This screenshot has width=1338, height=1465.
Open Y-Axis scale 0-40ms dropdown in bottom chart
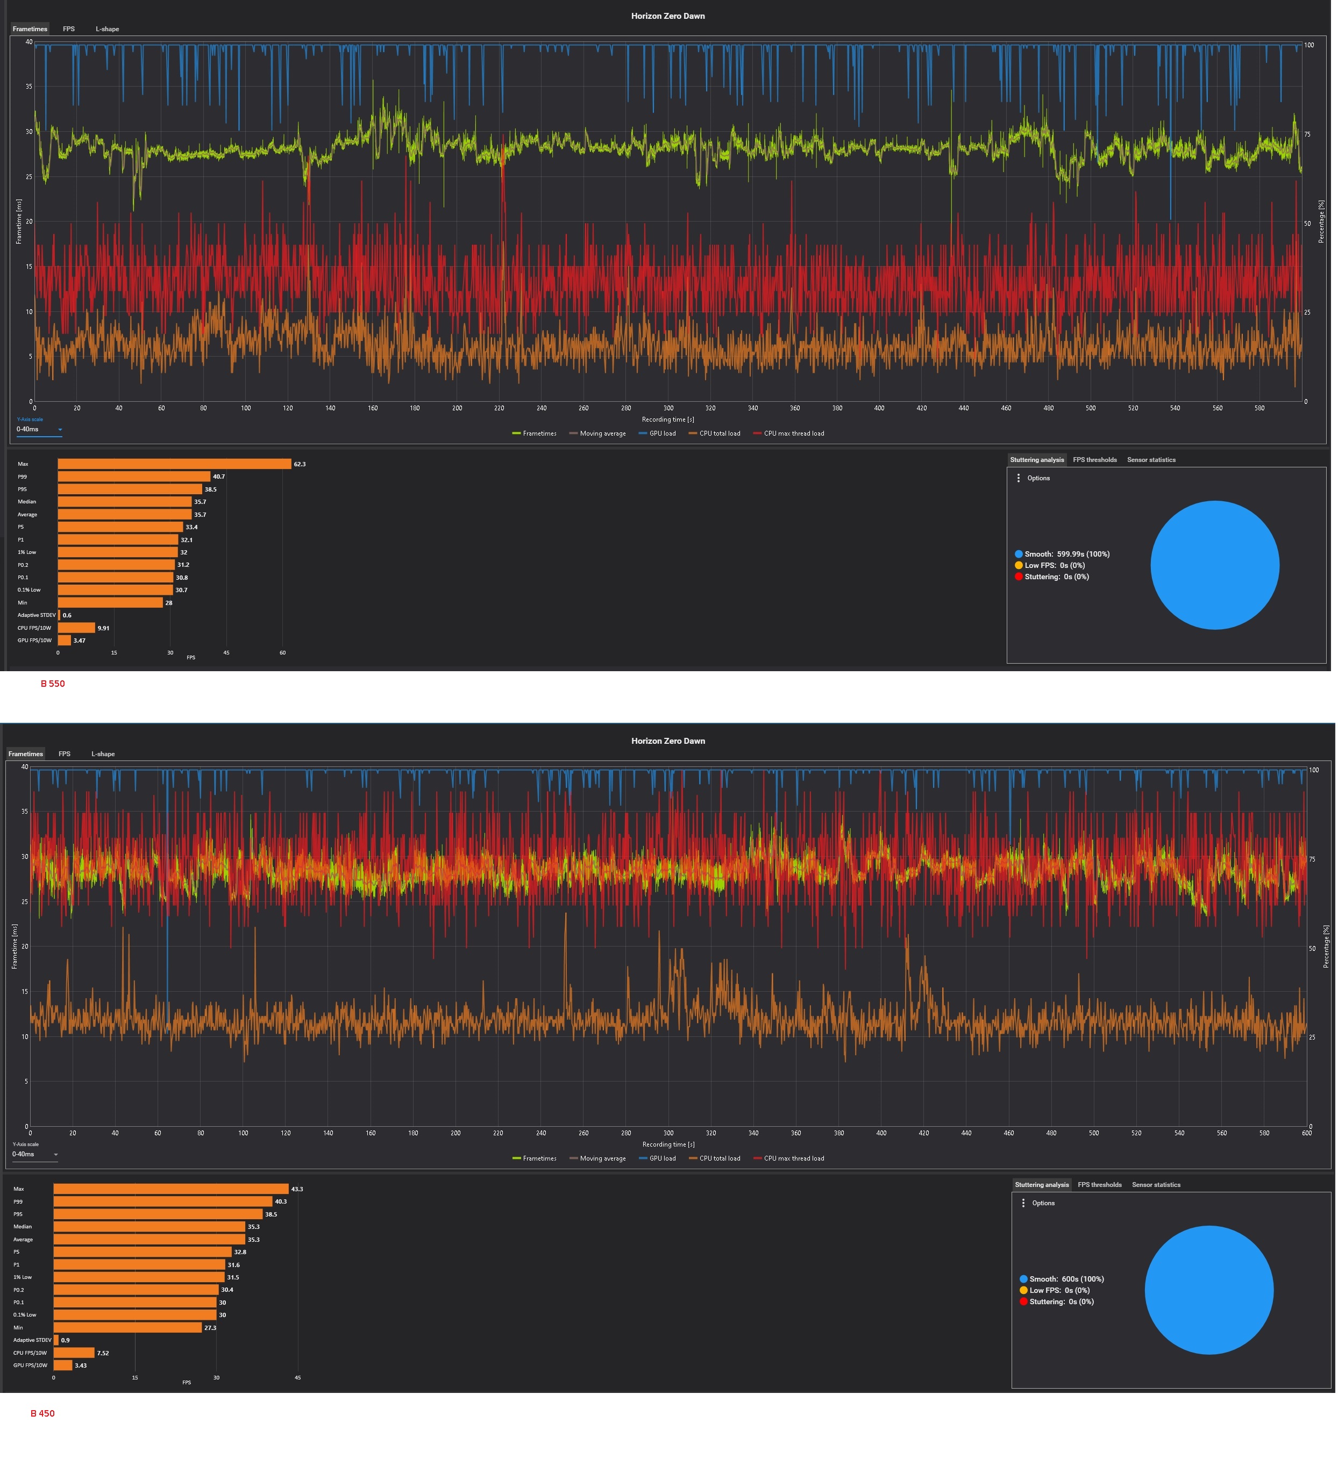point(35,1155)
